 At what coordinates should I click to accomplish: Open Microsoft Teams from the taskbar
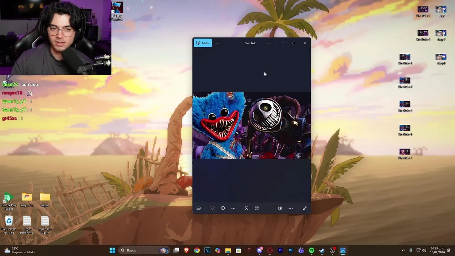(x=301, y=250)
